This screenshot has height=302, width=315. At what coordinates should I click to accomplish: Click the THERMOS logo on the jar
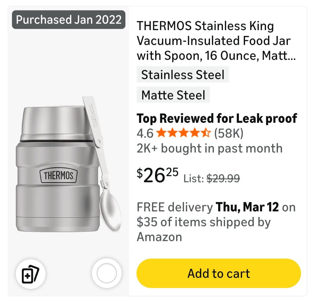pos(58,176)
